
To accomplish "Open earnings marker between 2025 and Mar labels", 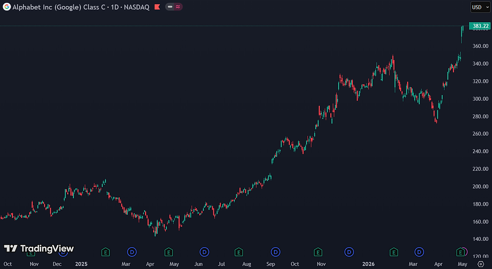I will pyautogui.click(x=105, y=252).
